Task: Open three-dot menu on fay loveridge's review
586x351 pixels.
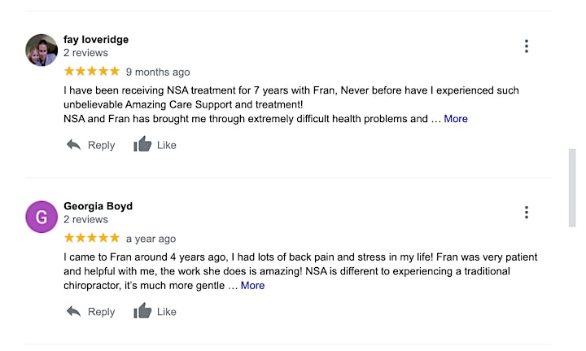Action: pyautogui.click(x=527, y=46)
